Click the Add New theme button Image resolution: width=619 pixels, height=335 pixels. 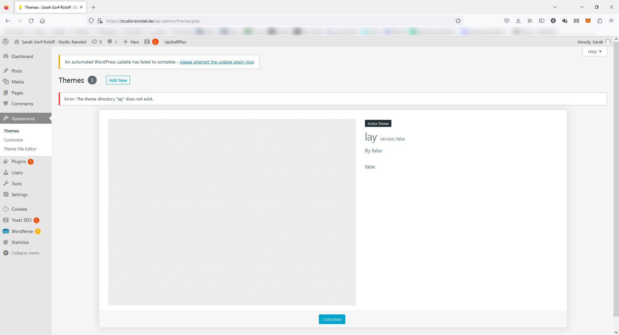[x=118, y=80]
